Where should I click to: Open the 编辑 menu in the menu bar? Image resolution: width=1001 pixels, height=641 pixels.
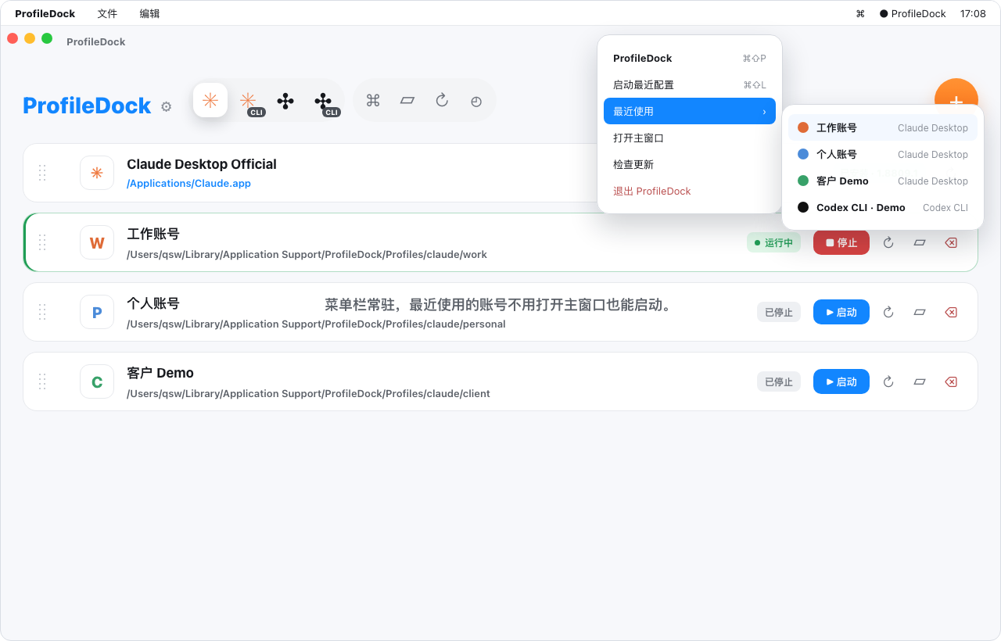pos(149,13)
